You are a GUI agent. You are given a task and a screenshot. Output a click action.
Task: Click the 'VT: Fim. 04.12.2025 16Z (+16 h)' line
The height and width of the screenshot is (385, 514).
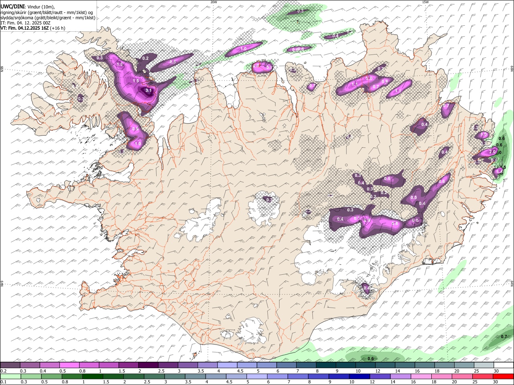tap(33, 28)
